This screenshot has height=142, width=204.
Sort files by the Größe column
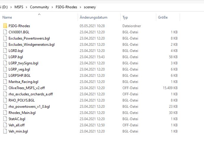point(163,18)
